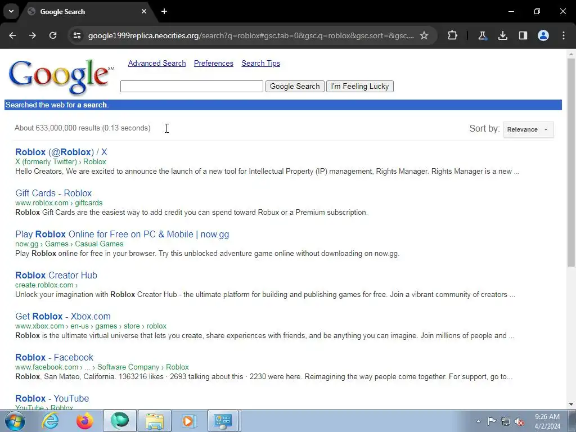Open the network tray icon
Viewport: 576px width, 432px height.
point(506,421)
